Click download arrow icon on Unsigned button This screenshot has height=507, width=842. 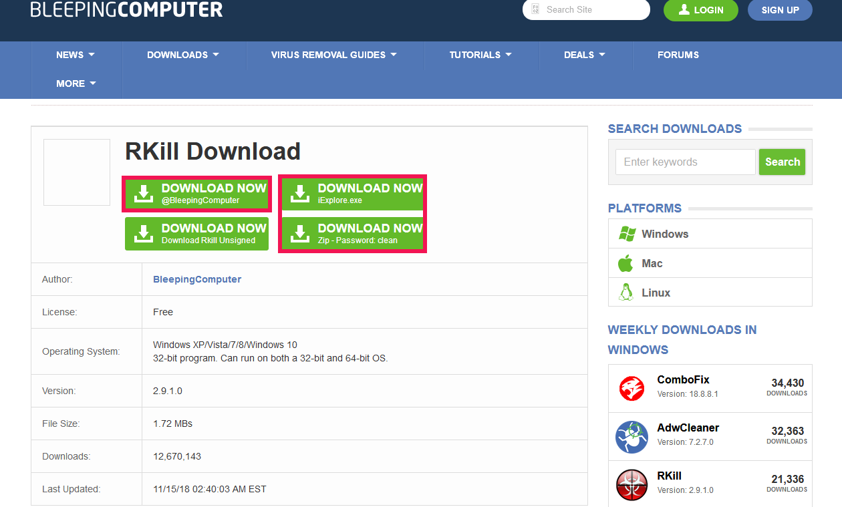click(143, 234)
